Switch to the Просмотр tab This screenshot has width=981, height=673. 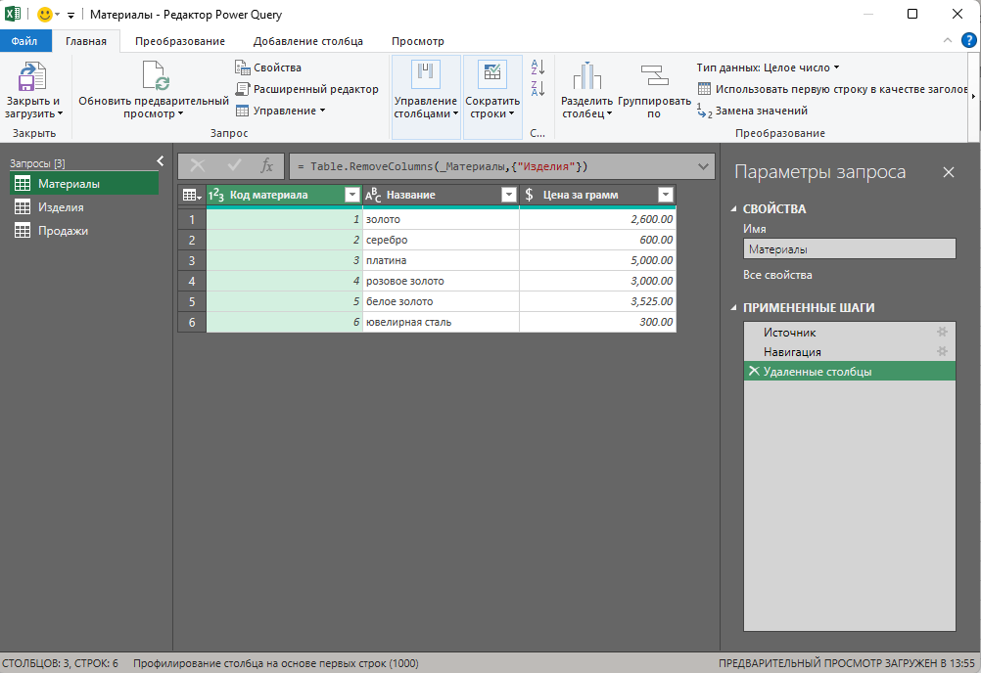click(418, 41)
